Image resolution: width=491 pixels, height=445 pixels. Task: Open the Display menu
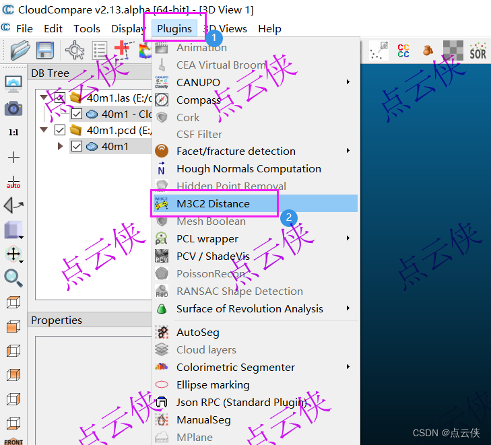(129, 29)
